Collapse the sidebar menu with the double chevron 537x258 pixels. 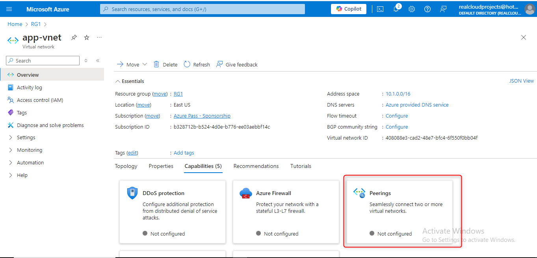click(98, 61)
